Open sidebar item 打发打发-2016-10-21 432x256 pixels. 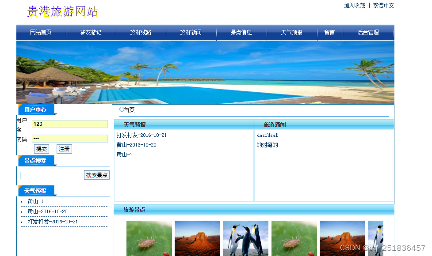(53, 222)
